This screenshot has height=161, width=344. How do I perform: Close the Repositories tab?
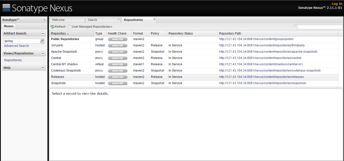154,19
